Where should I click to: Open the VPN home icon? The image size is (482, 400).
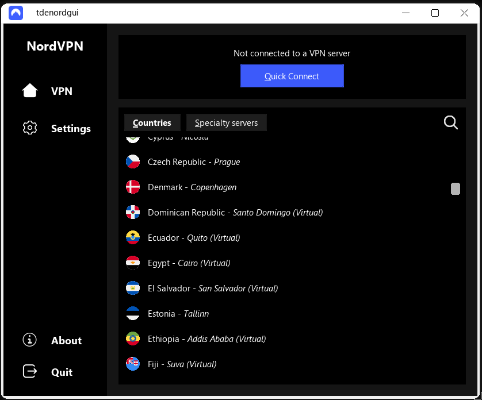pos(30,91)
